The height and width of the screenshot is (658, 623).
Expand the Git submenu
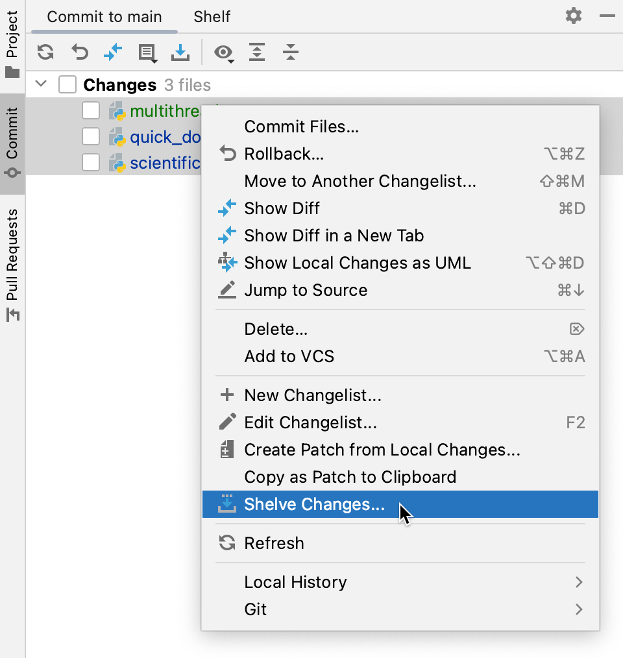click(x=254, y=609)
